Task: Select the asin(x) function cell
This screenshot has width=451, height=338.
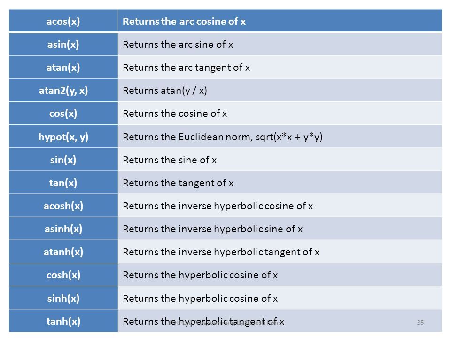Action: (63, 44)
